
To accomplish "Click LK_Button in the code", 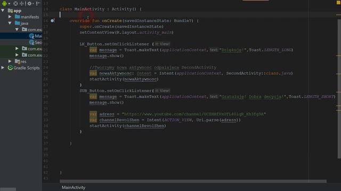I will pyautogui.click(x=91, y=44).
